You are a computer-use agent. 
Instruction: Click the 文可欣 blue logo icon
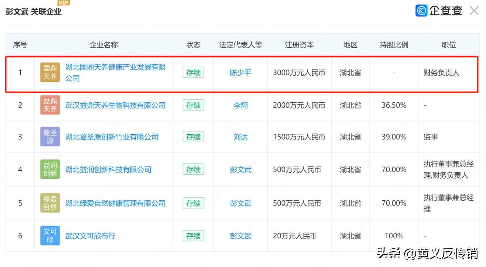49,235
